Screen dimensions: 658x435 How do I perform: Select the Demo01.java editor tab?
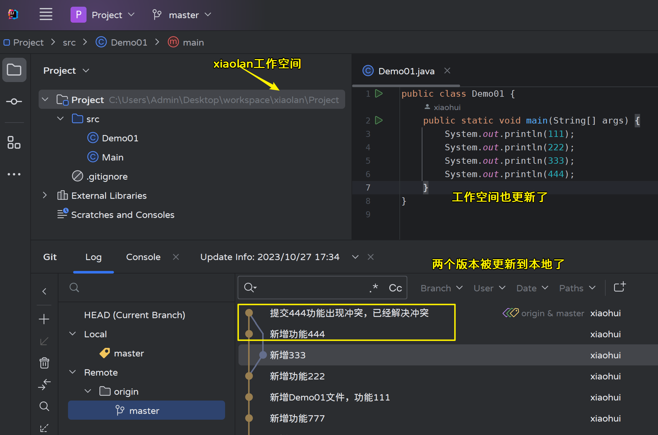406,71
